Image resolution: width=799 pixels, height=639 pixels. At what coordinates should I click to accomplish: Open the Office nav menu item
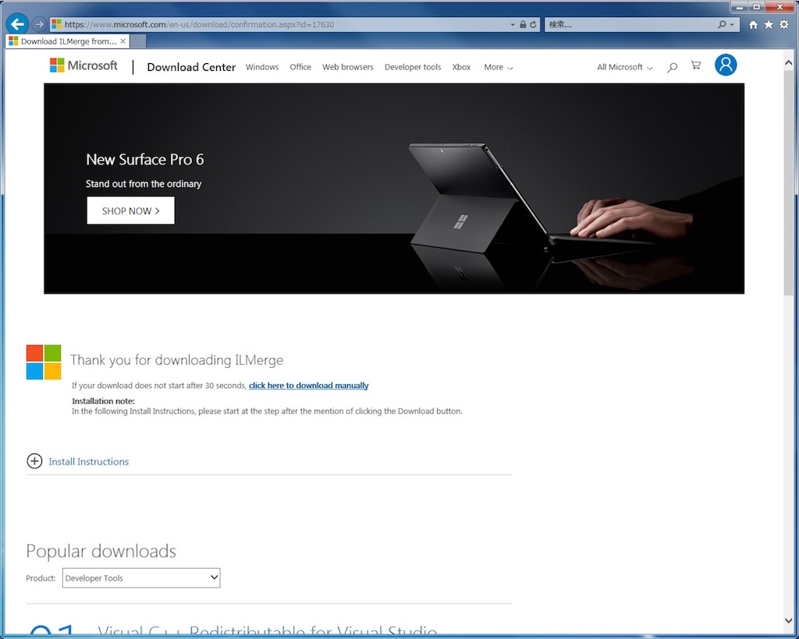point(300,67)
